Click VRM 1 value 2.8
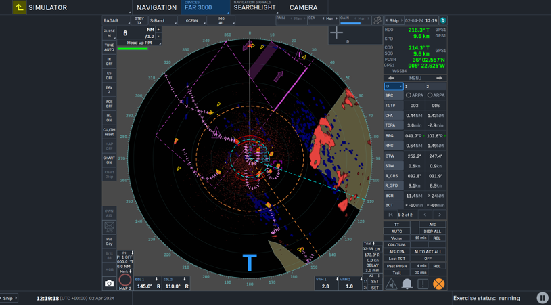Image resolution: width=552 pixels, height=306 pixels. [325, 286]
